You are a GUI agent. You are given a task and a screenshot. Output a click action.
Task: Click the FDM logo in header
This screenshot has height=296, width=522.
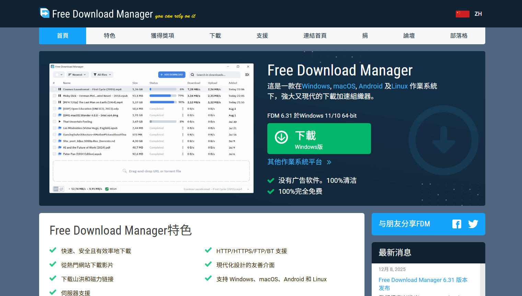tap(45, 13)
